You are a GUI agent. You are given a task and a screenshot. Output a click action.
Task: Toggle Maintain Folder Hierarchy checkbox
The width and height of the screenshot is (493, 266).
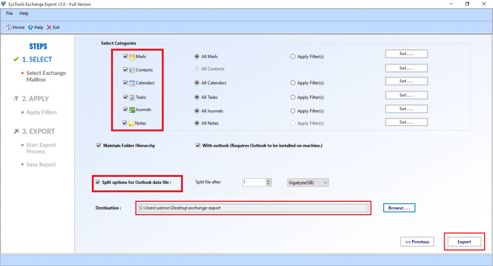[x=99, y=145]
